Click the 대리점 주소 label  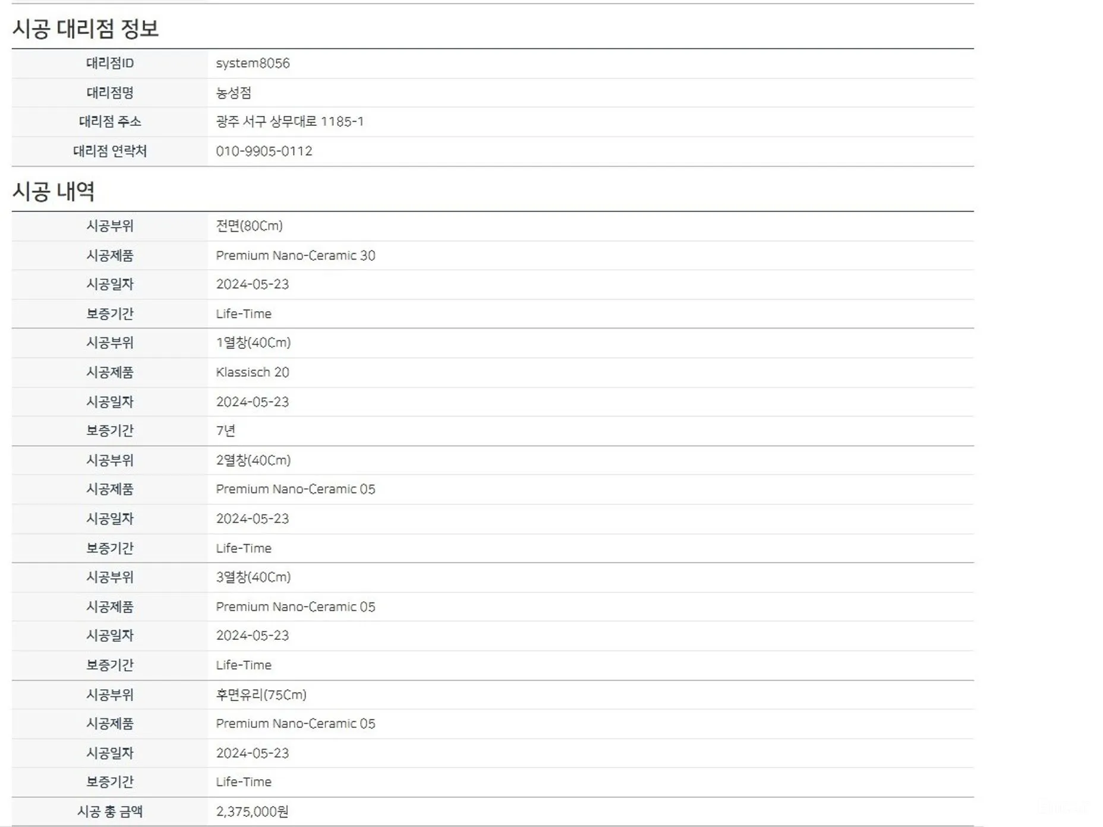pyautogui.click(x=110, y=122)
